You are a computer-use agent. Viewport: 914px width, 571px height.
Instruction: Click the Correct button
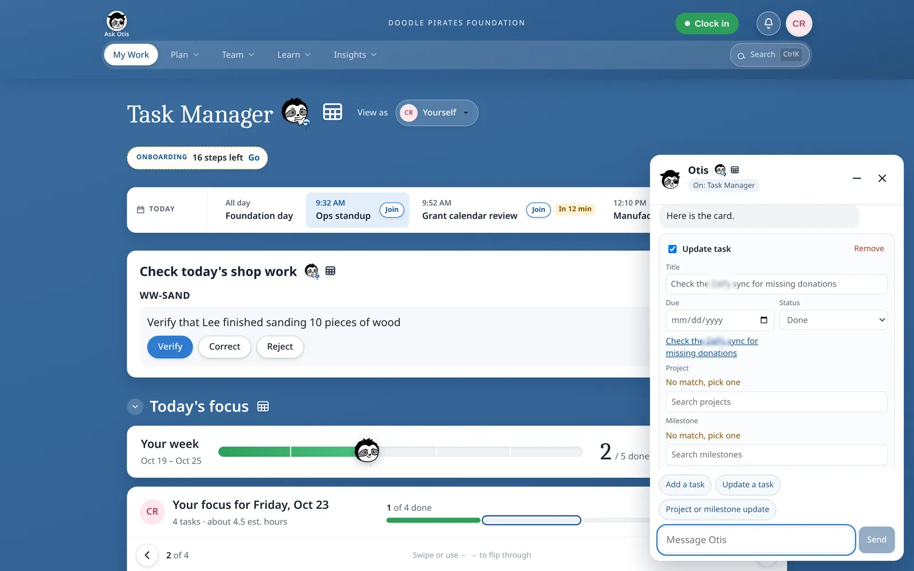tap(225, 347)
